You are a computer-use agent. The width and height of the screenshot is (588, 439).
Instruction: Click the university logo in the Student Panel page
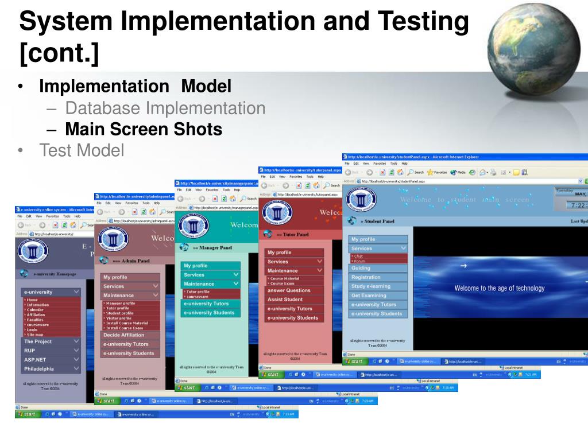[x=361, y=199]
